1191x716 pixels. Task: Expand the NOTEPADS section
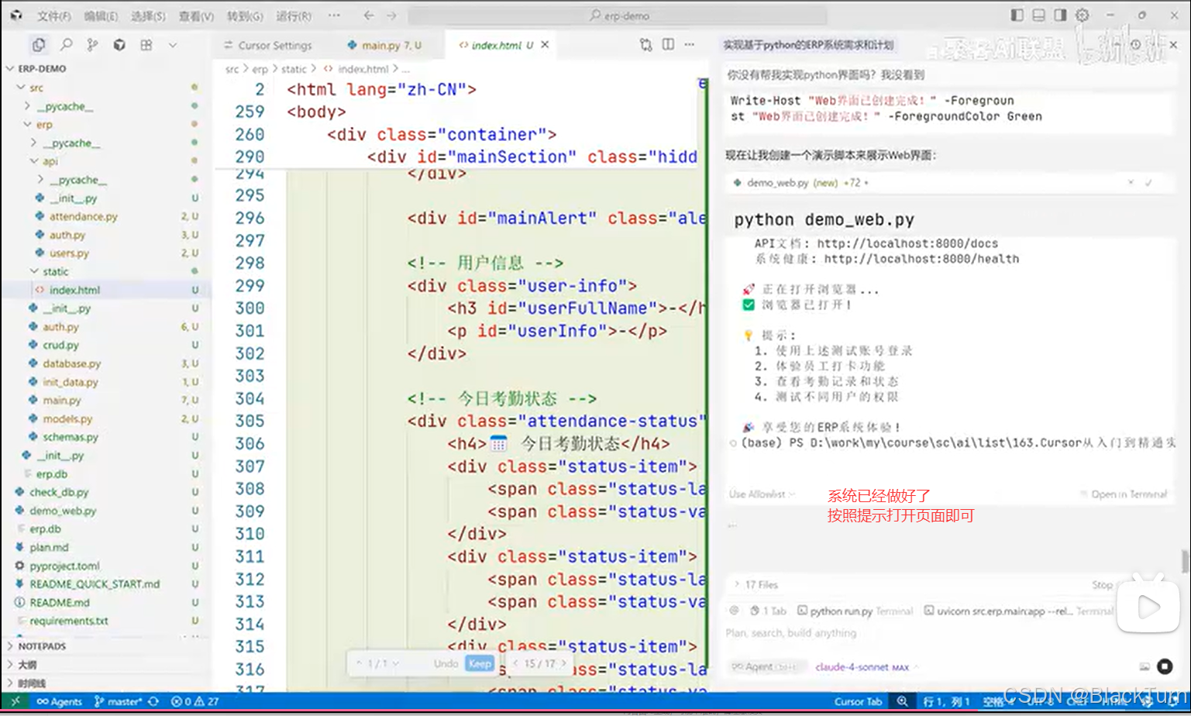pos(42,645)
